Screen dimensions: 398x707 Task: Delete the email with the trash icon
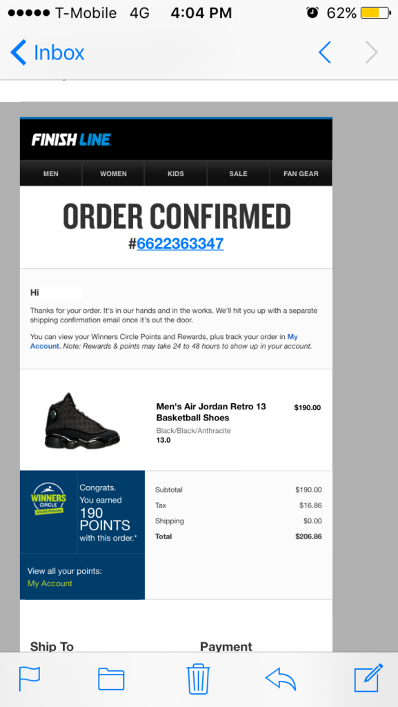199,678
